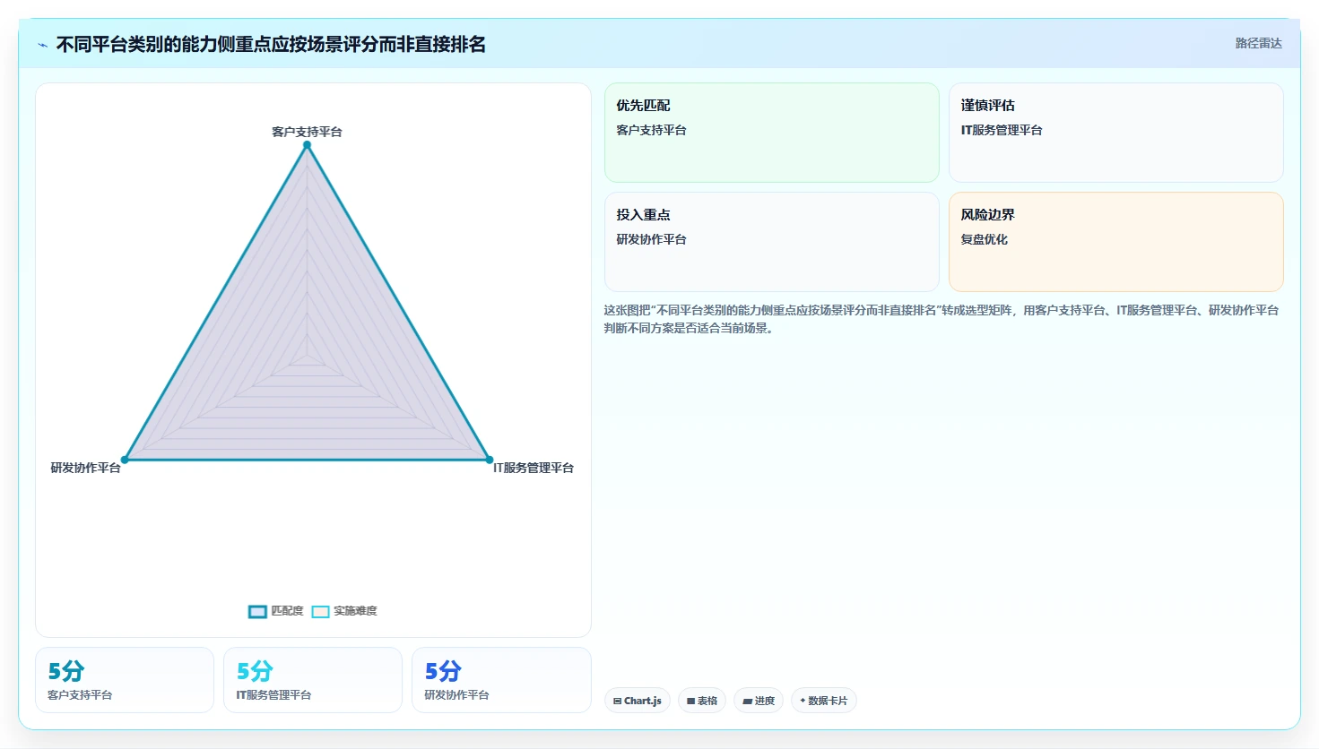The image size is (1319, 749).
Task: Click the 实施难度 legend label
Action: pos(355,611)
